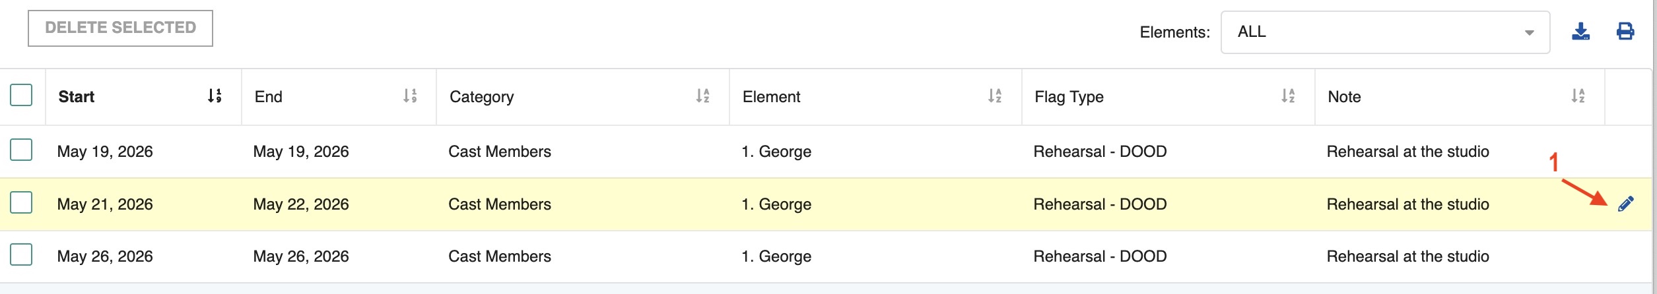
Task: Click the pencil edit icon
Action: point(1625,204)
